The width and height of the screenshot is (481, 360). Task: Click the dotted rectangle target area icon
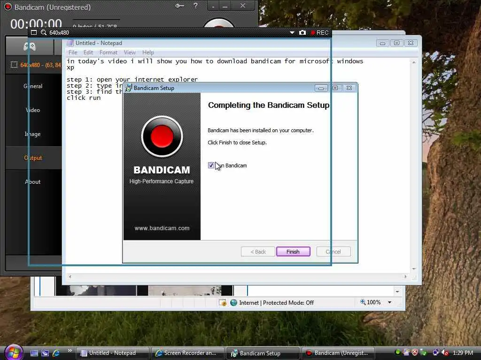tap(14, 65)
